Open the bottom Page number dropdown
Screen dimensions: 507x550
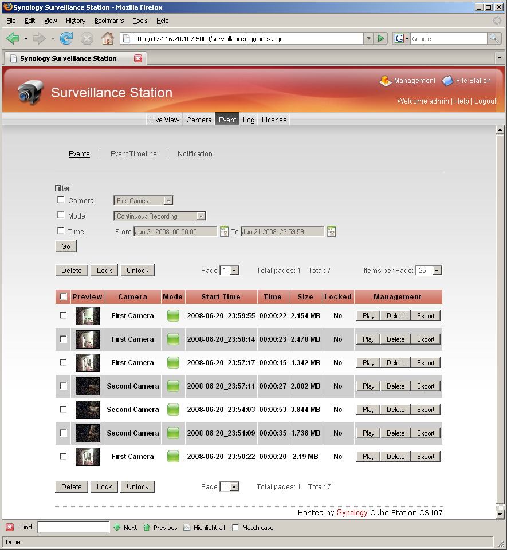229,487
